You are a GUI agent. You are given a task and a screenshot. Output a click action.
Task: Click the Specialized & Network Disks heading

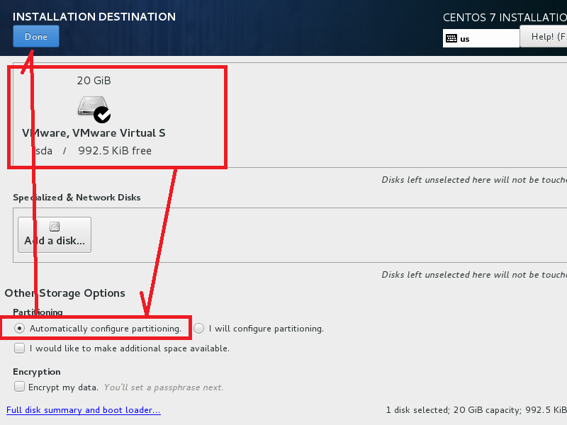click(77, 198)
